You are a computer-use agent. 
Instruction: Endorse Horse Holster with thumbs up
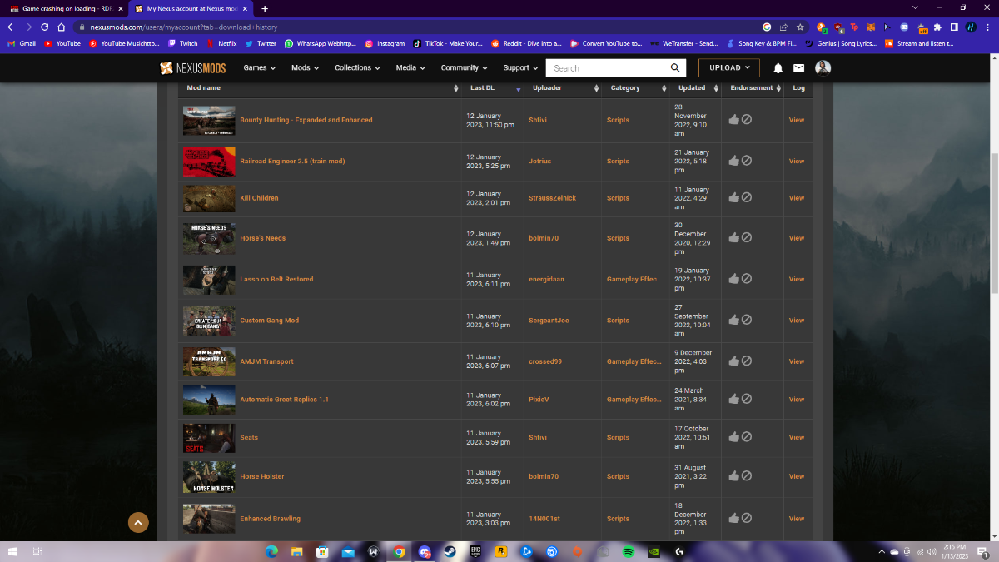pos(733,476)
